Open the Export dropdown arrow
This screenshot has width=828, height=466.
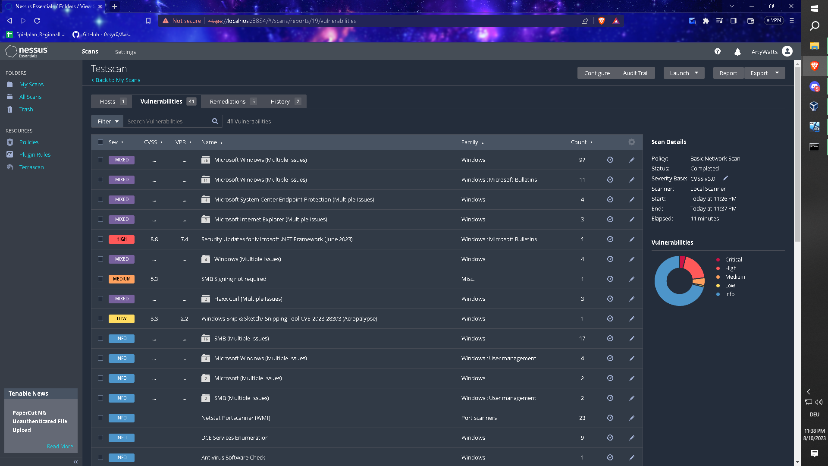[x=777, y=73]
